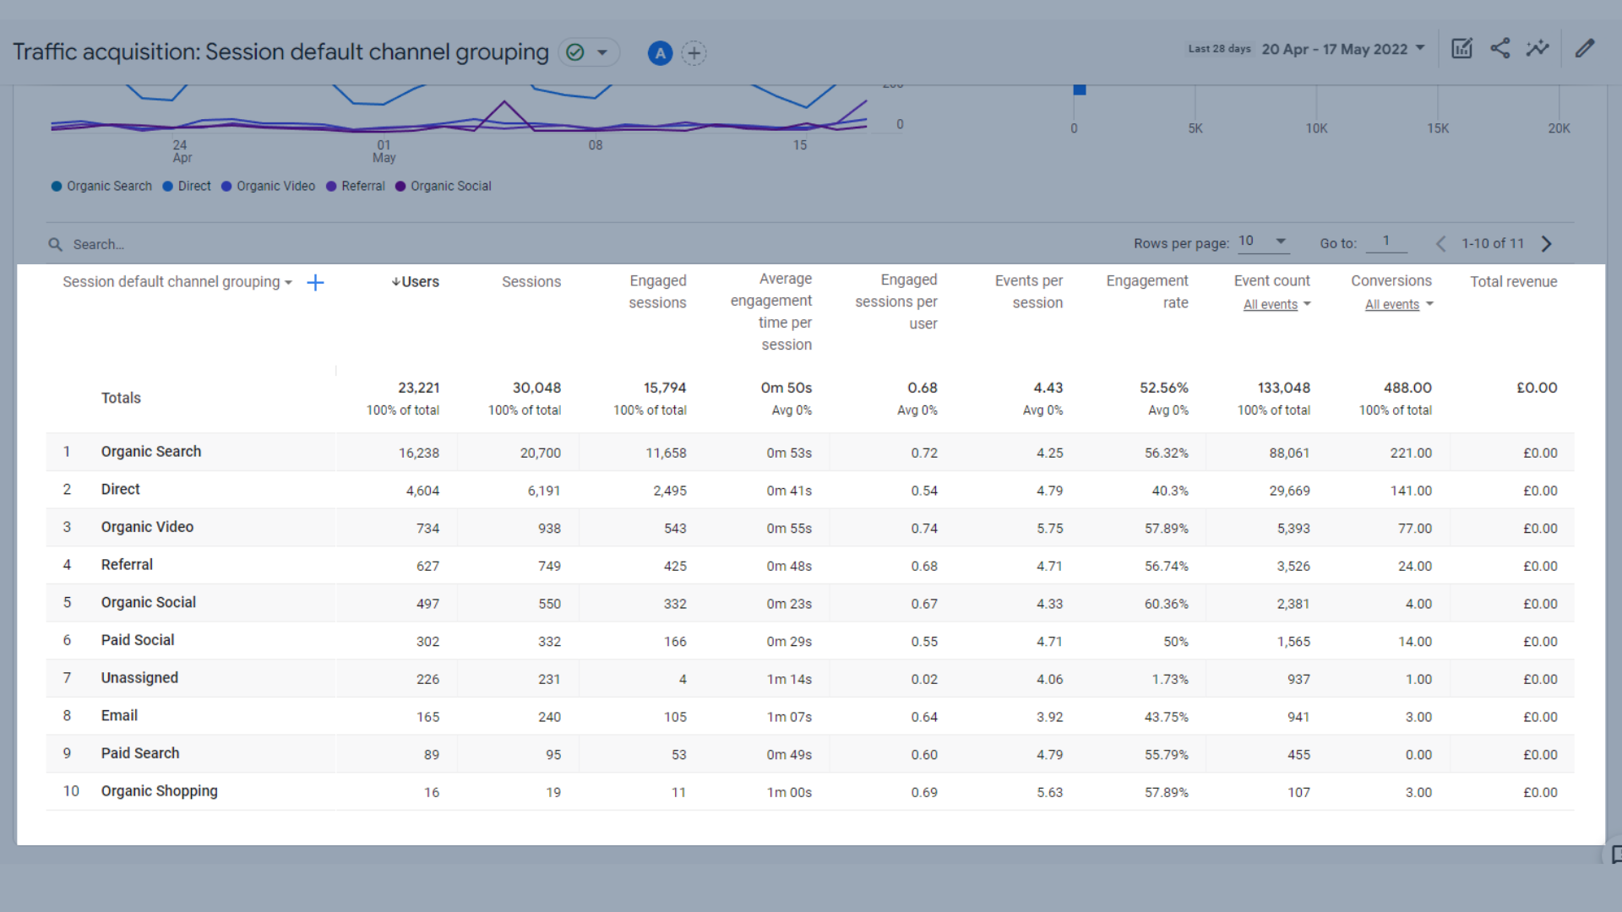Expand the All events Conversions dropdown
Viewport: 1622px width, 912px height.
[x=1397, y=303]
